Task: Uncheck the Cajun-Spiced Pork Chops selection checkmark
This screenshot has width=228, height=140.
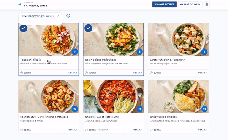Action: (x=88, y=28)
